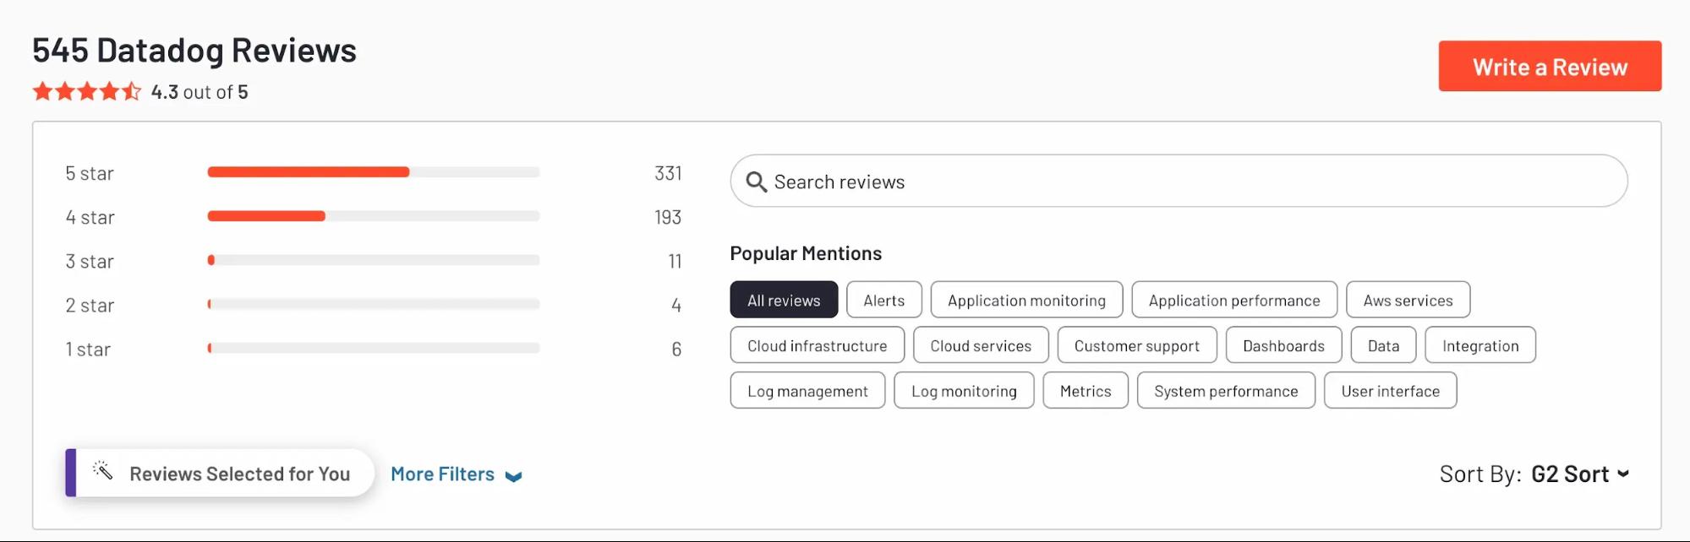This screenshot has height=542, width=1690.
Task: Click the first red star next to 4.3
Action: [x=42, y=89]
